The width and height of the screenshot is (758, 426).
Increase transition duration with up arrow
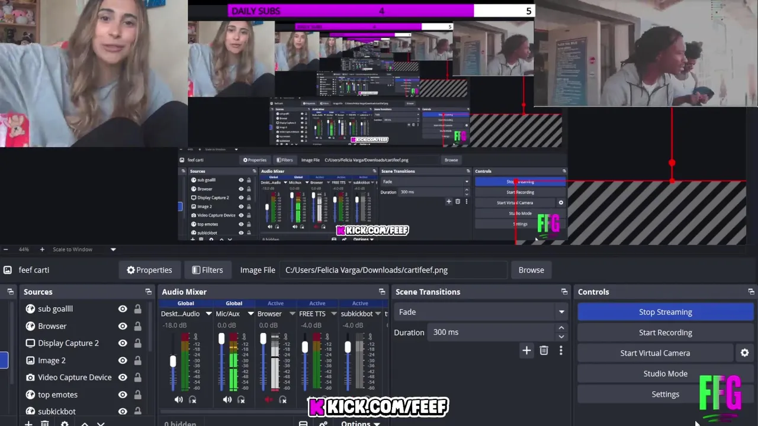point(561,328)
